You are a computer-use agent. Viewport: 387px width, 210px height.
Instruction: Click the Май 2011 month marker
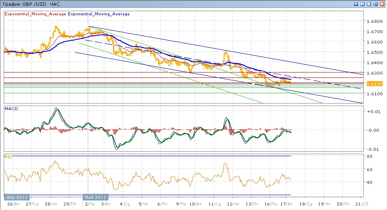(96, 197)
